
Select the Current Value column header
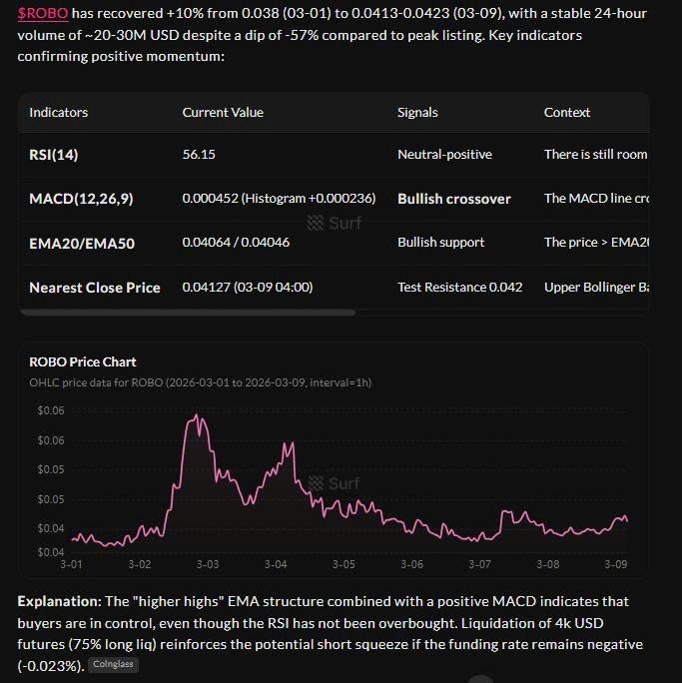click(x=223, y=113)
